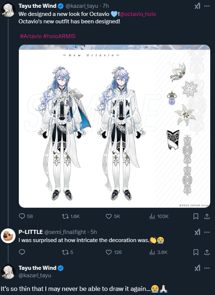Repost P-LITTLE's comment with 5 reposts

[x=67, y=252]
